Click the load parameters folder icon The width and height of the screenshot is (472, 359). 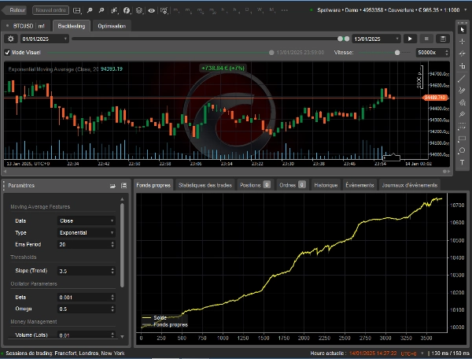click(112, 186)
